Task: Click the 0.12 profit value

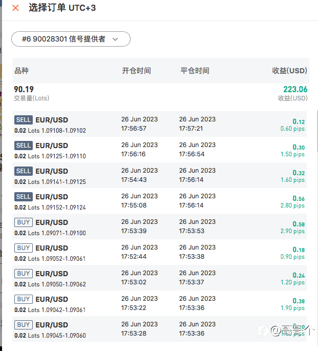Action: click(299, 121)
